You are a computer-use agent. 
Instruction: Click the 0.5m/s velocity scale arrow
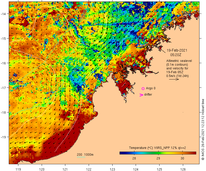(174, 79)
